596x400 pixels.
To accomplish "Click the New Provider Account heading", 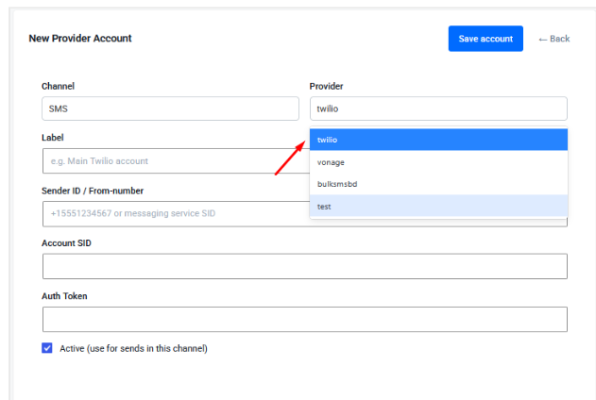I will point(80,39).
